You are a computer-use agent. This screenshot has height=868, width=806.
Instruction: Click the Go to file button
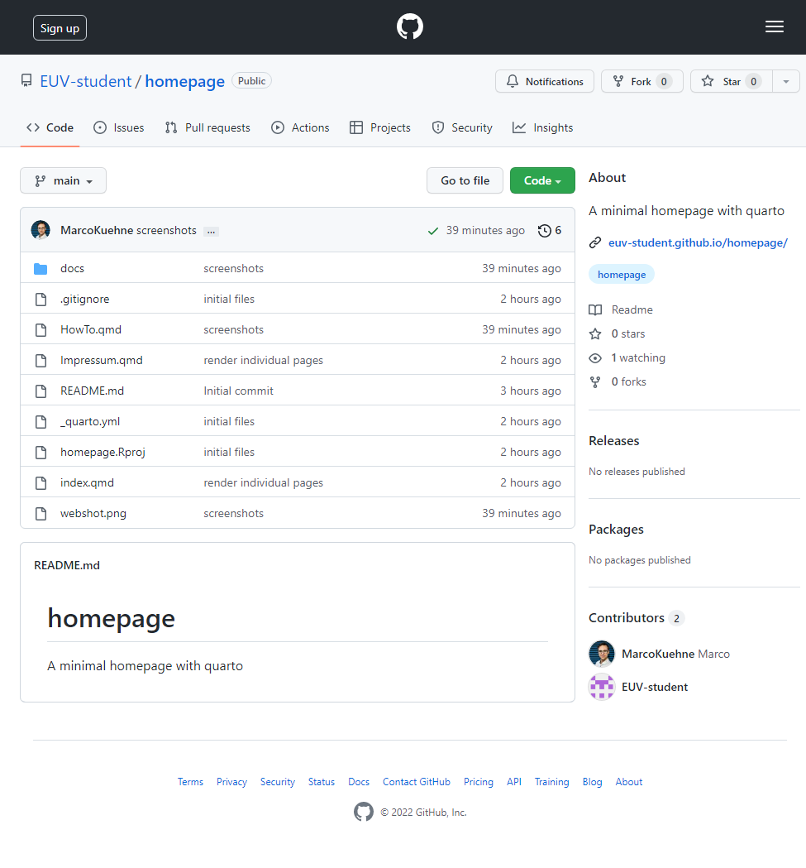[465, 180]
